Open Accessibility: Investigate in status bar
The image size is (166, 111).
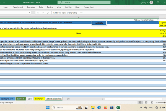(x=6, y=103)
